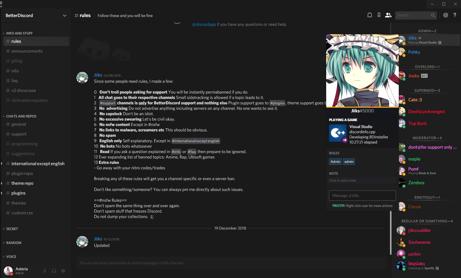Select Jiiks in member list
Screen dimensions: 461x278
429,40
